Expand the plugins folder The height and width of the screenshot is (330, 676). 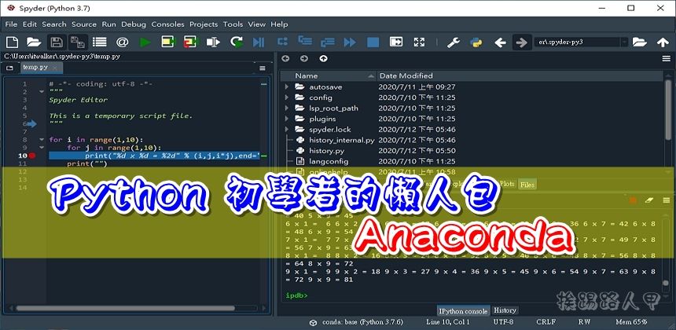(287, 119)
